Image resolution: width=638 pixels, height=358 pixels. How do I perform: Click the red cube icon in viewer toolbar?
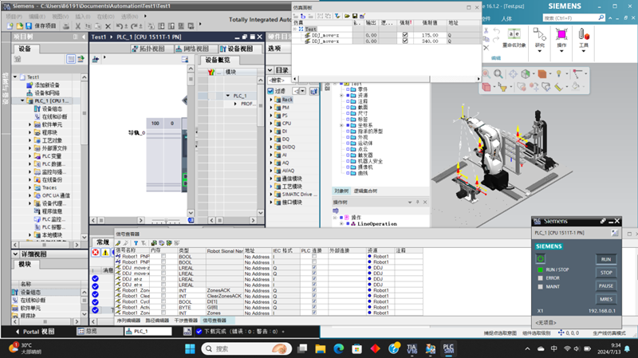point(486,87)
